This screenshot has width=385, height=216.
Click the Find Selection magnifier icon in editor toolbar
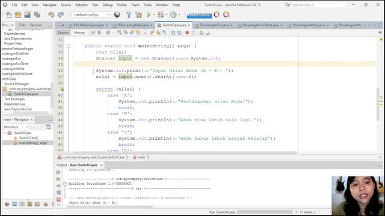119,32
